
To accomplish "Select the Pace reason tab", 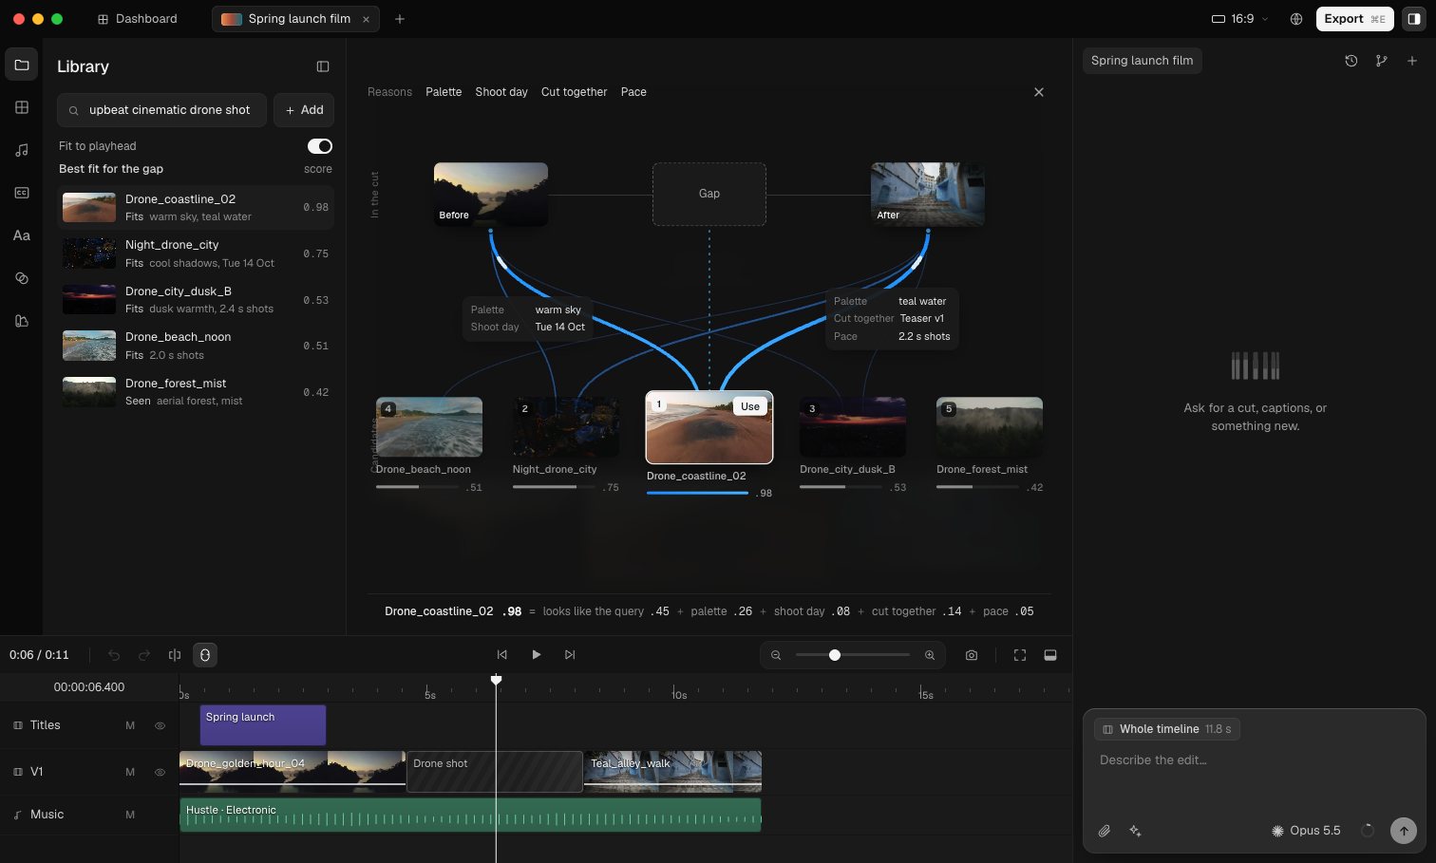I will coord(633,92).
